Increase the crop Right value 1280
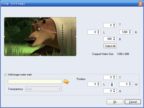This screenshot has width=144, height=108. 130,31
